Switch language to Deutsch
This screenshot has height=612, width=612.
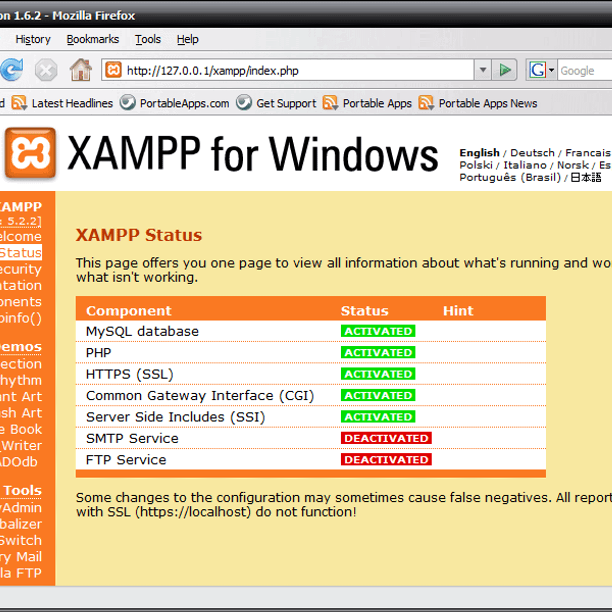click(x=532, y=153)
